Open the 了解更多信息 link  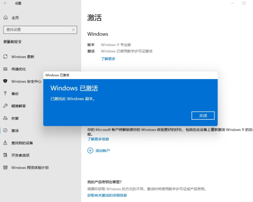[98, 139]
